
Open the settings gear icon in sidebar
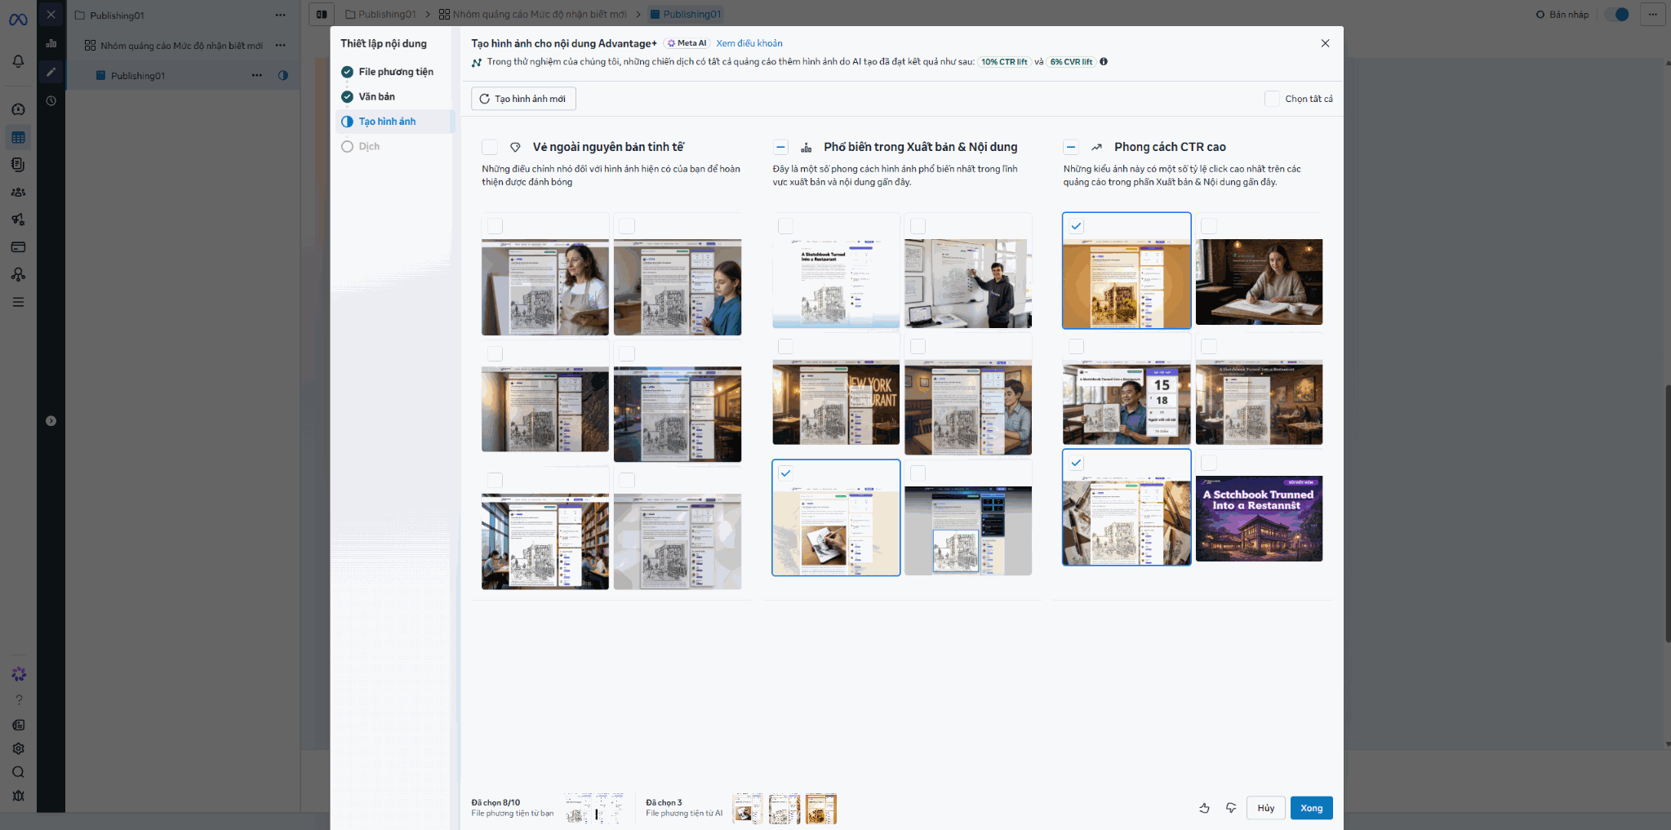(x=19, y=748)
